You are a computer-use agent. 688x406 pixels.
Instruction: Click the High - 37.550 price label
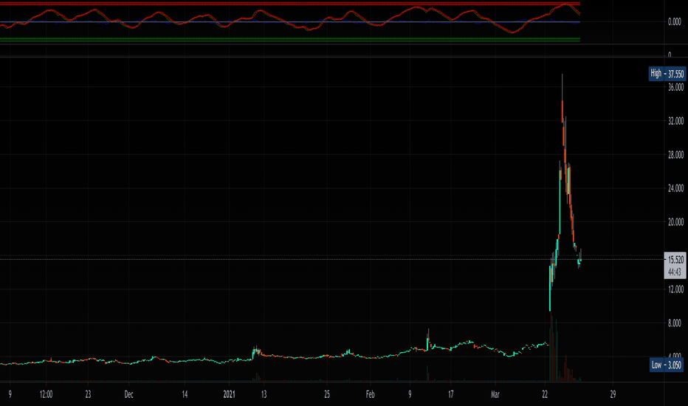pyautogui.click(x=667, y=74)
